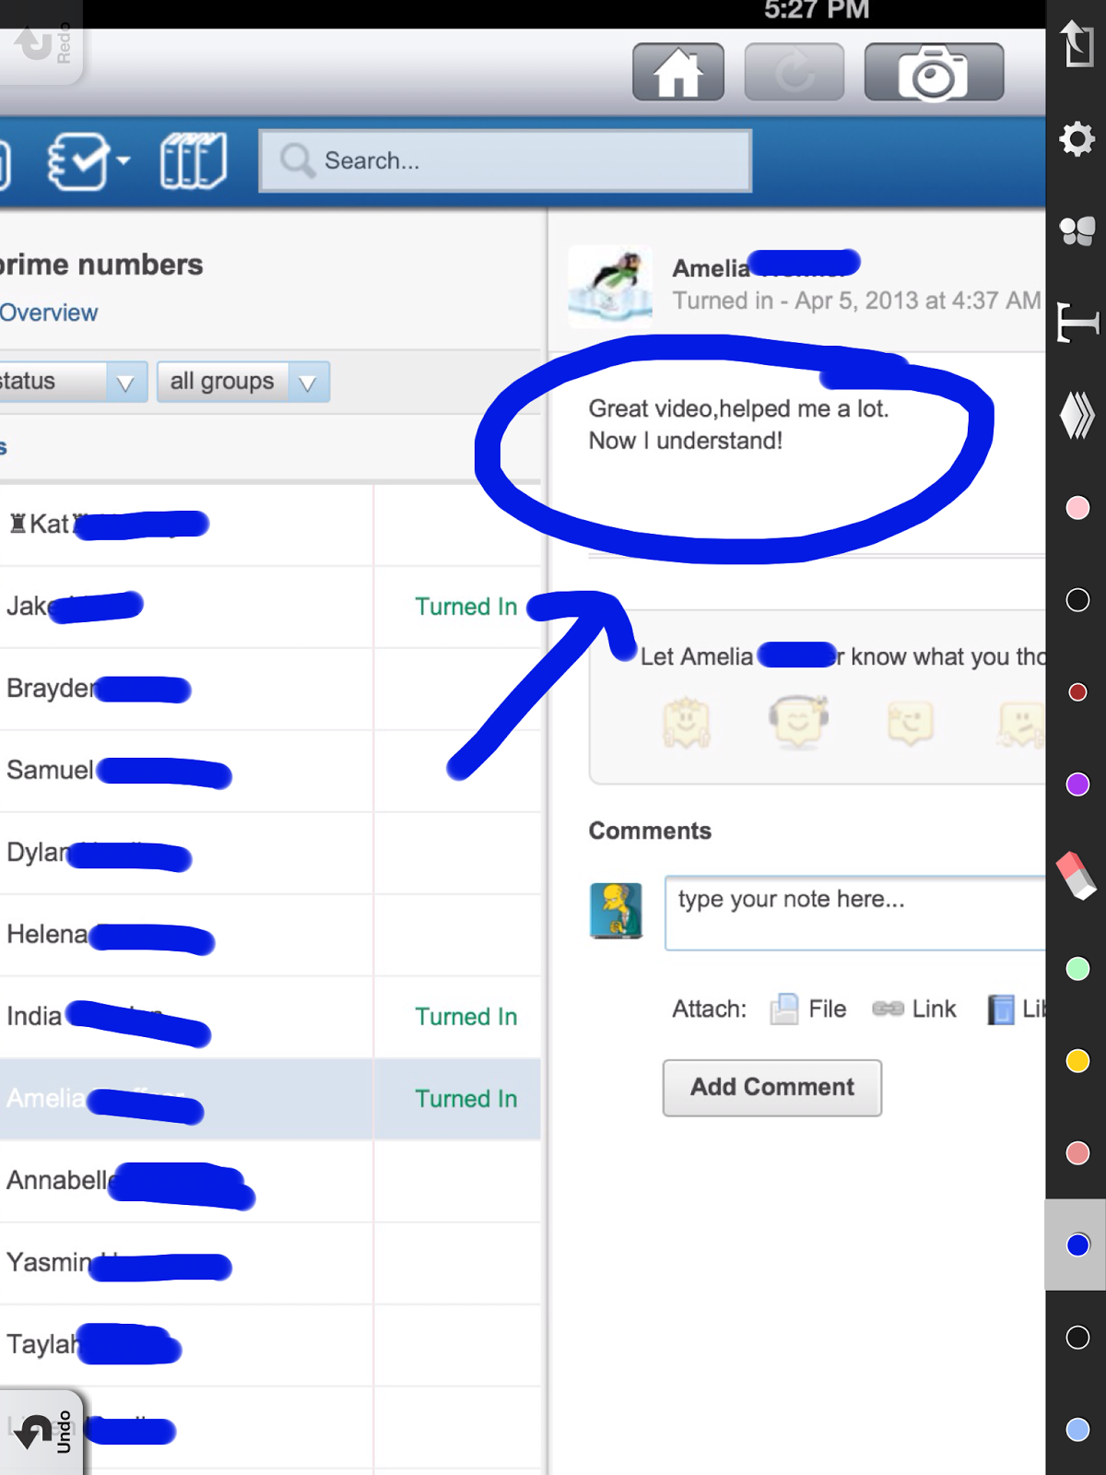1106x1475 pixels.
Task: Click Turned In status on Amelia's row
Action: (465, 1099)
